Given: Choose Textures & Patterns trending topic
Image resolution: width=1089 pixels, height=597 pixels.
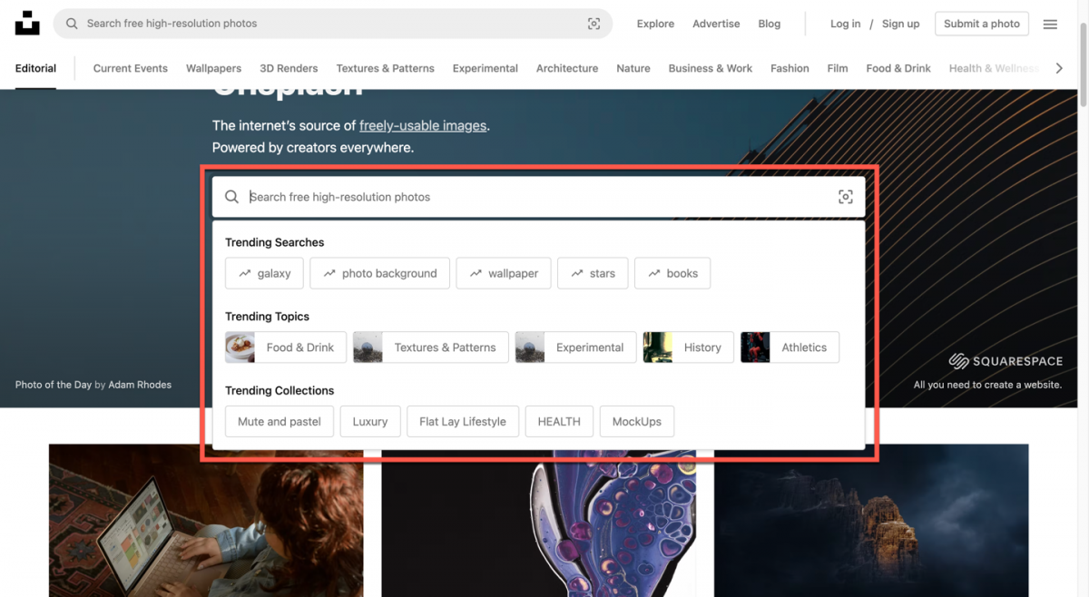Looking at the screenshot, I should tap(431, 347).
